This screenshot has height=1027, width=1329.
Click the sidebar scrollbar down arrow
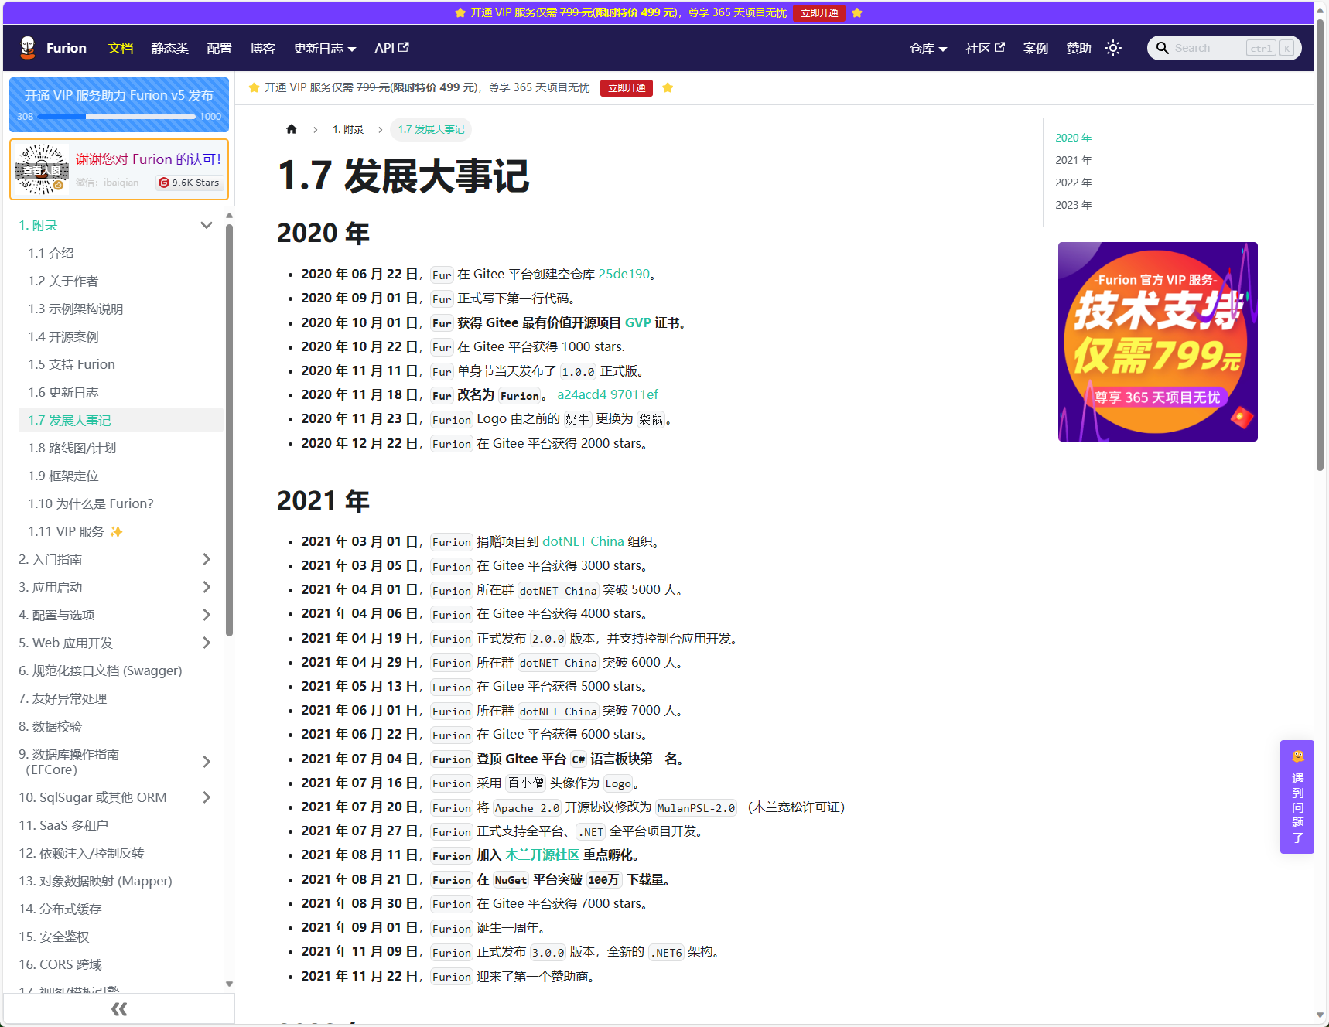click(x=229, y=984)
